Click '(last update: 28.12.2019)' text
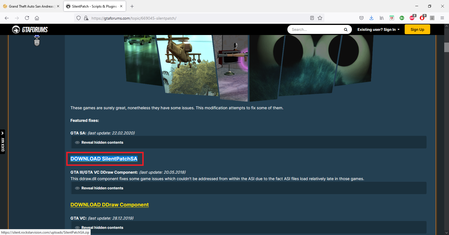Image resolution: width=449 pixels, height=235 pixels. (111, 218)
